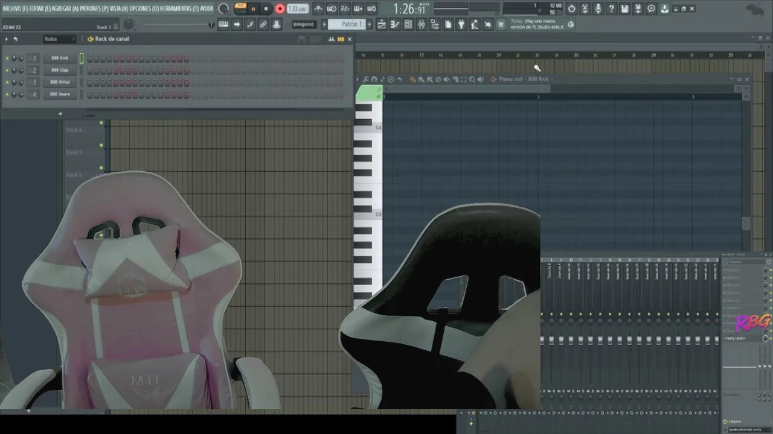Open the channel rack menu arrow

[7, 39]
